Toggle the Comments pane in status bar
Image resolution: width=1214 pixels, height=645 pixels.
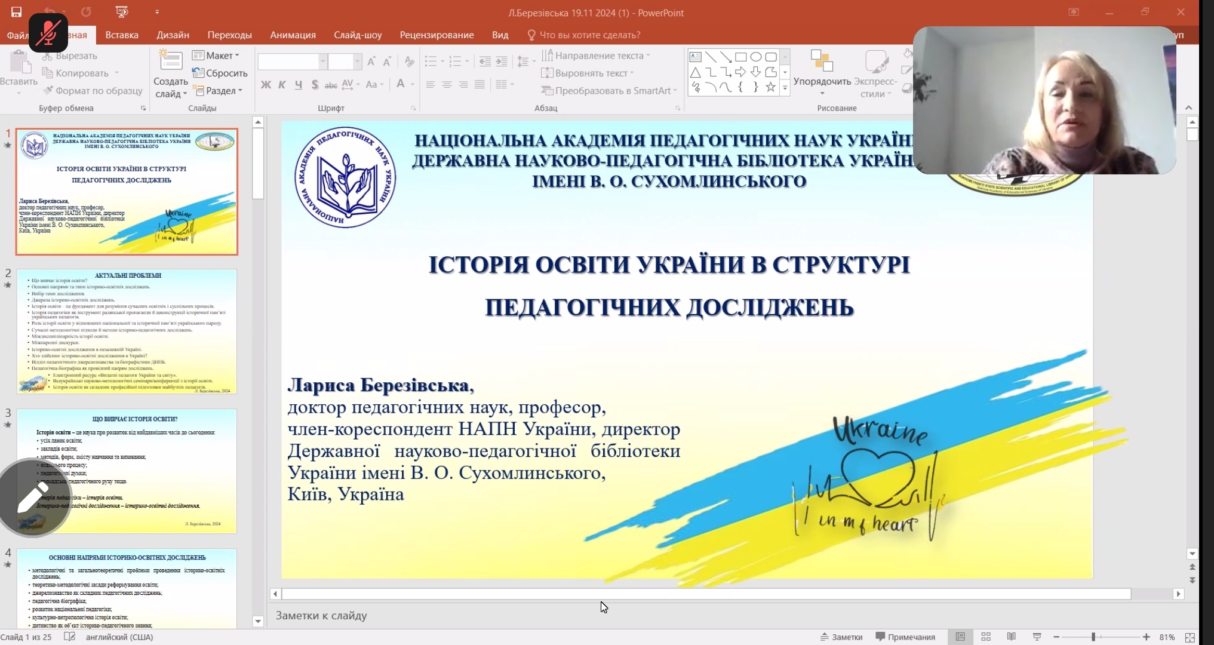pos(905,637)
